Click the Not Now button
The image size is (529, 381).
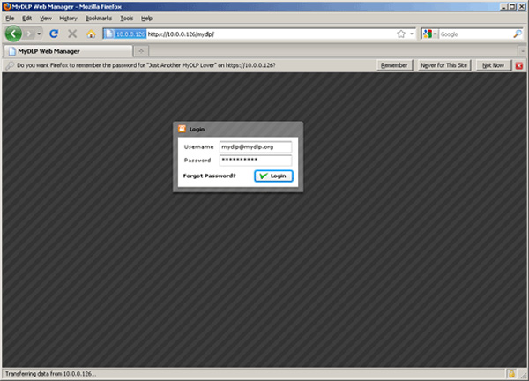coord(493,65)
